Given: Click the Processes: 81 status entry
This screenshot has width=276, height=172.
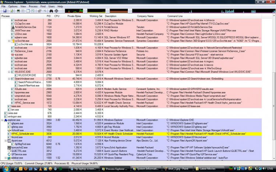Looking at the screenshot, I should pyautogui.click(x=62, y=163).
